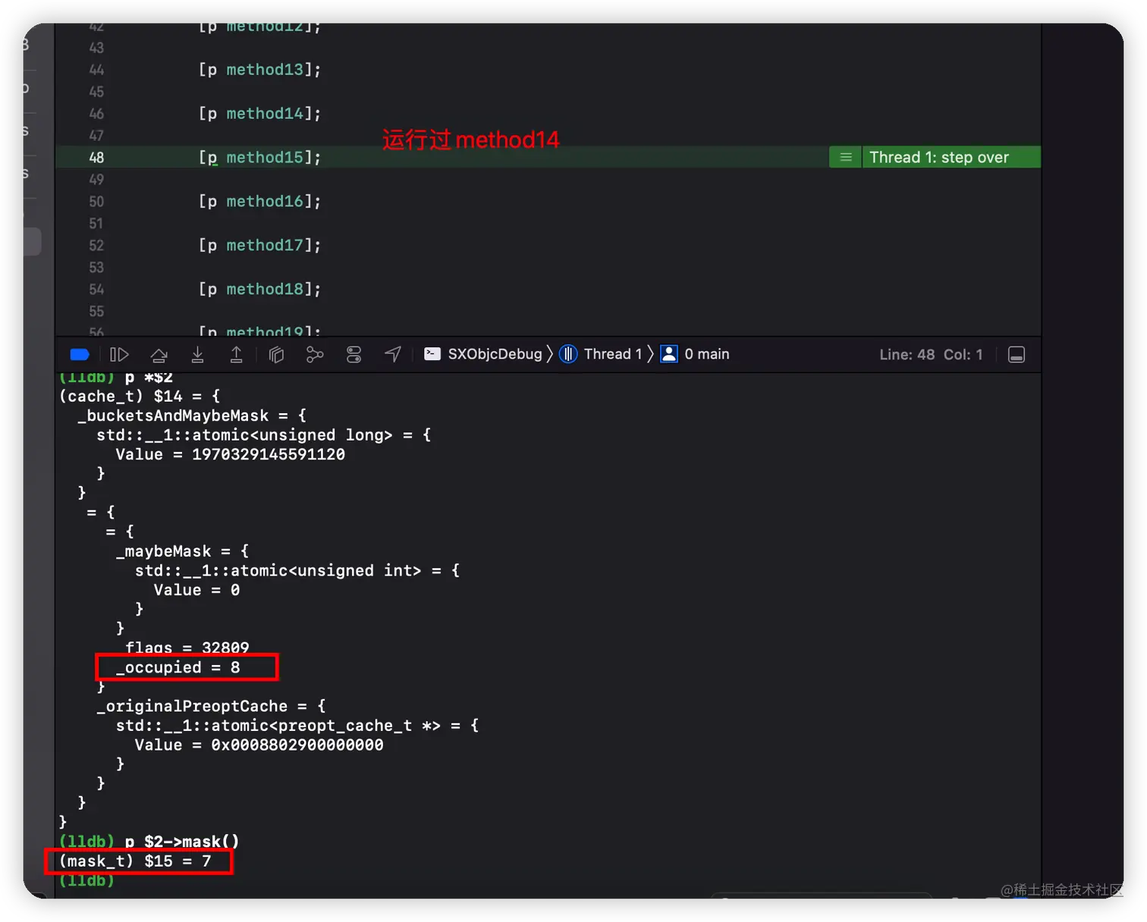Open the Thread 1 breadcrumb selector
The image size is (1147, 922).
(x=601, y=354)
